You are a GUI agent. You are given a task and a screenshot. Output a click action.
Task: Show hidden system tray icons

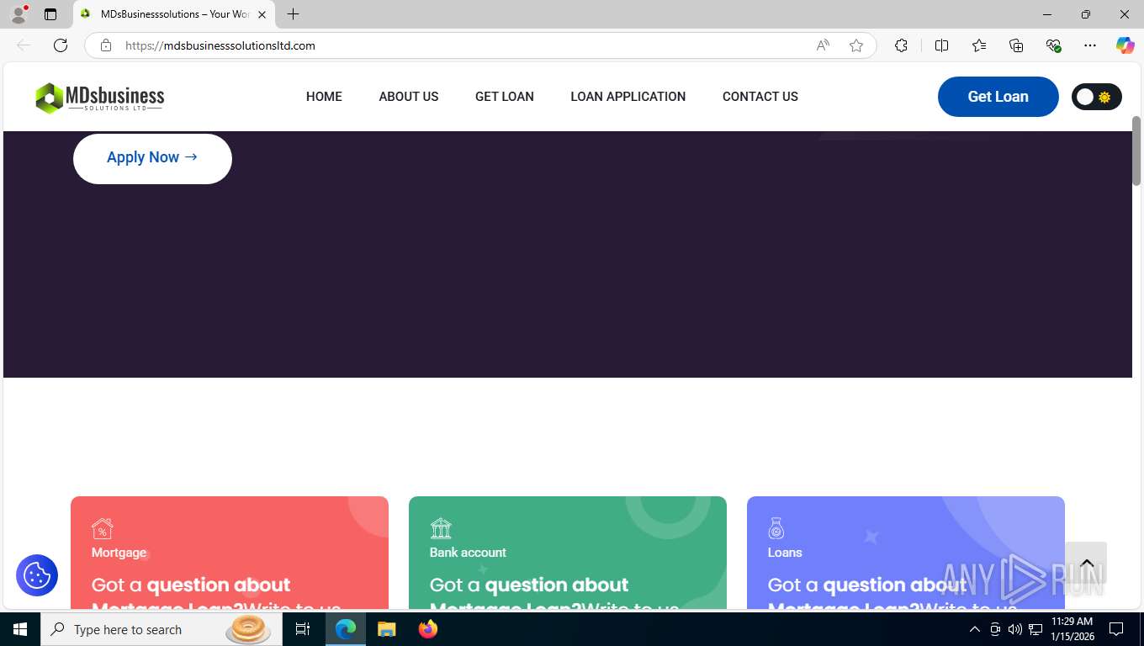[x=975, y=629]
